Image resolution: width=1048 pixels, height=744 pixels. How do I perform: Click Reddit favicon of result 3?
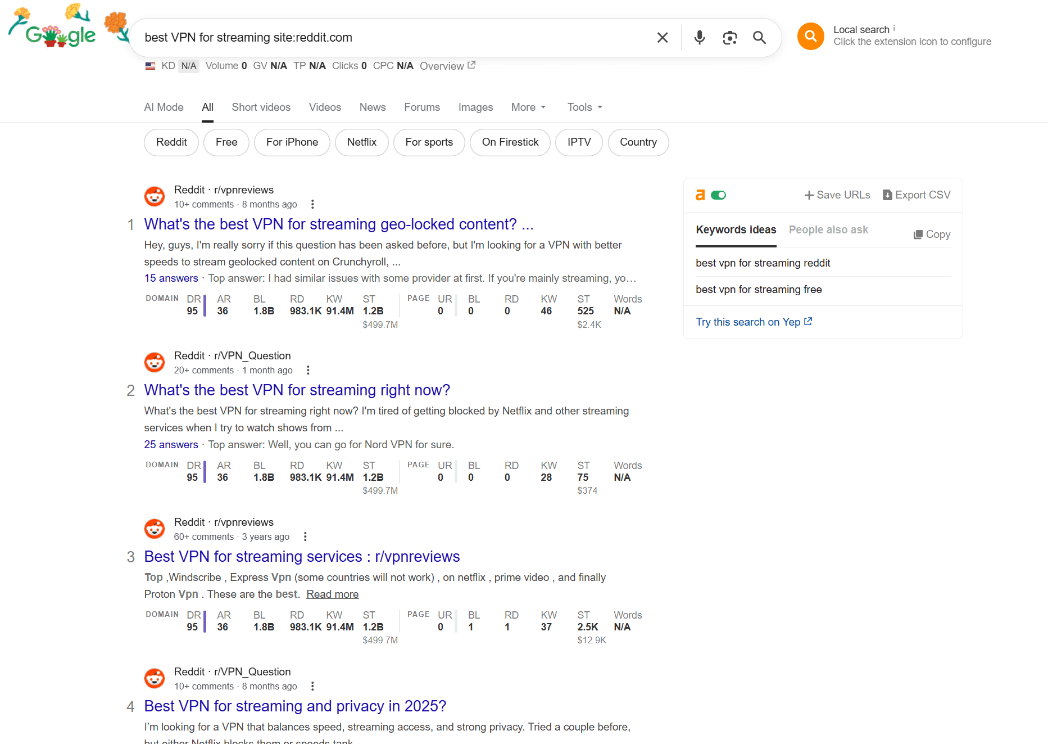155,529
